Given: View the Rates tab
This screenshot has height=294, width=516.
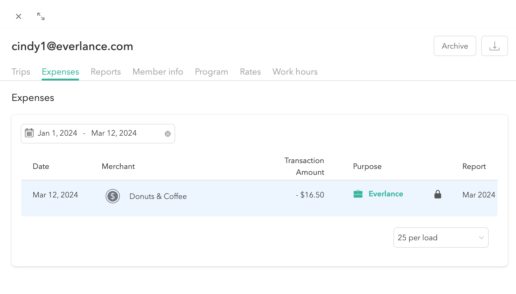Looking at the screenshot, I should [250, 72].
